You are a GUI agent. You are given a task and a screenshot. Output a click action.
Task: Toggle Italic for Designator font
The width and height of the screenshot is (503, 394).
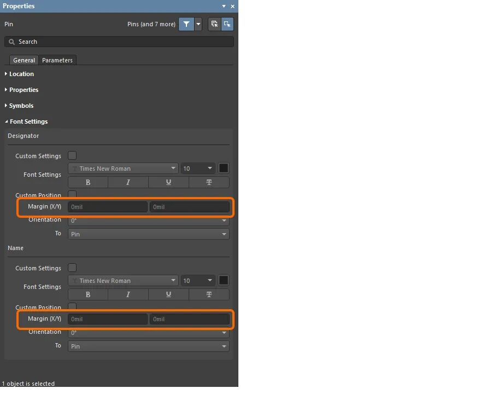coord(128,182)
